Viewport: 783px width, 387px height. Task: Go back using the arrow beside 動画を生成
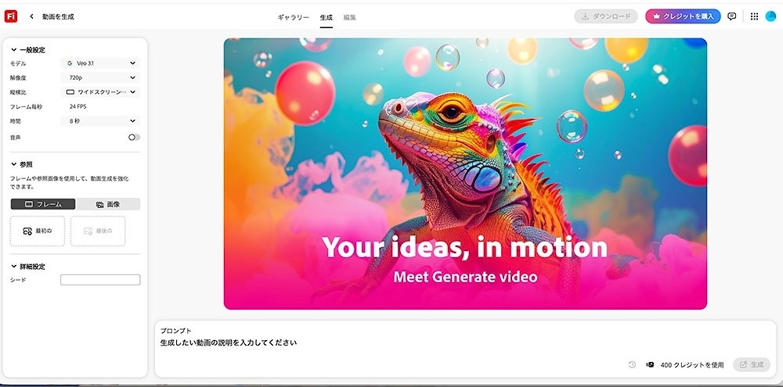click(31, 16)
